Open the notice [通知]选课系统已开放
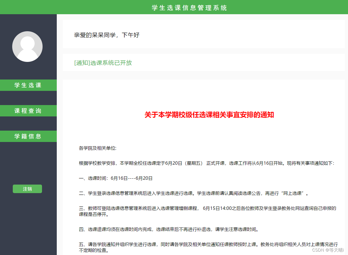The width and height of the screenshot is (348, 255). pos(103,62)
